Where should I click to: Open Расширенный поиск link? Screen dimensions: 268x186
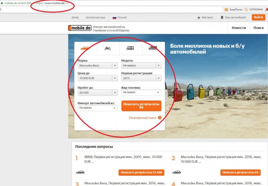click(x=142, y=118)
